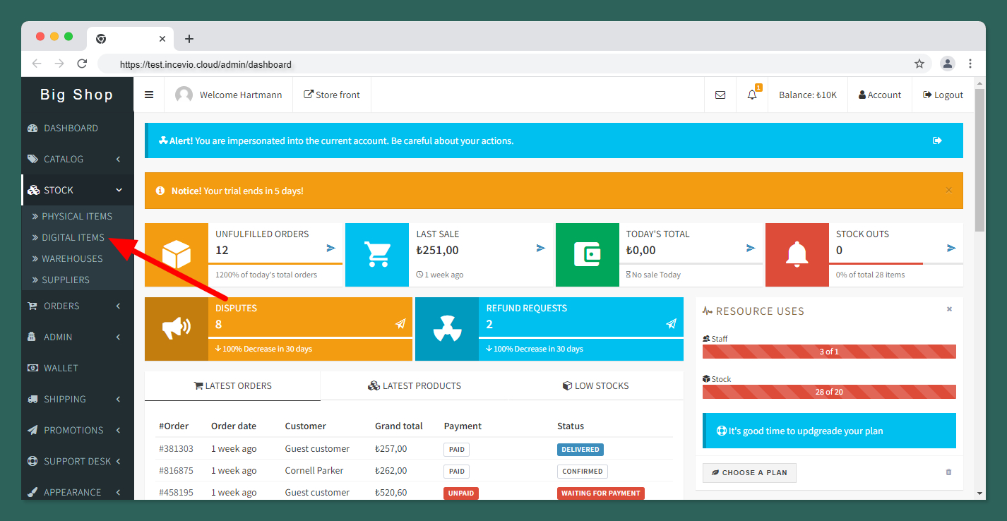The image size is (1007, 521).
Task: Click the Unfulfilled Orders arrow icon
Action: pyautogui.click(x=331, y=248)
